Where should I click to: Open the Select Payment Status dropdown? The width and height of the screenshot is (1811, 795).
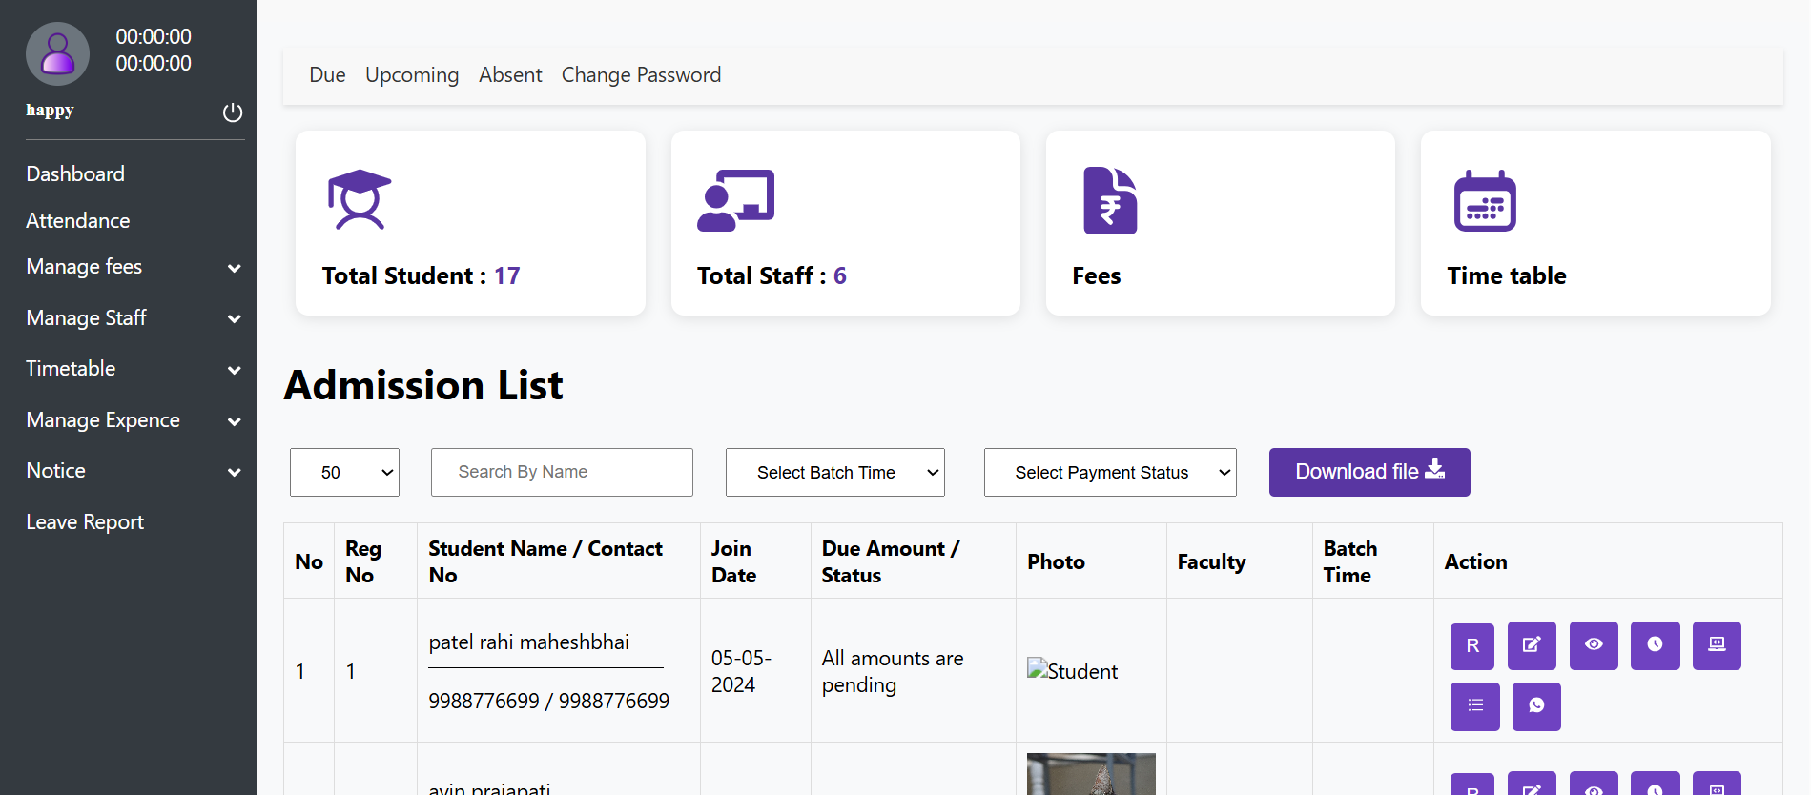[1109, 473]
